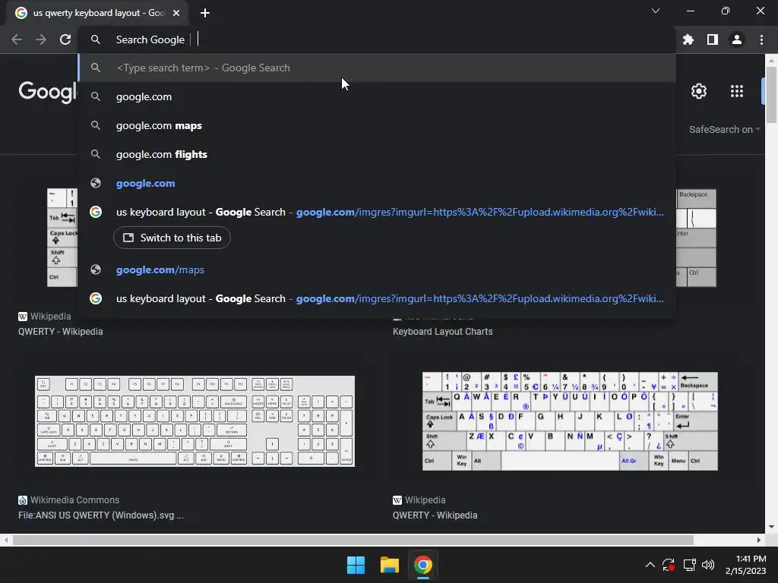Image resolution: width=778 pixels, height=583 pixels.
Task: Click the horizontal scrollbar at page bottom
Action: [353, 540]
